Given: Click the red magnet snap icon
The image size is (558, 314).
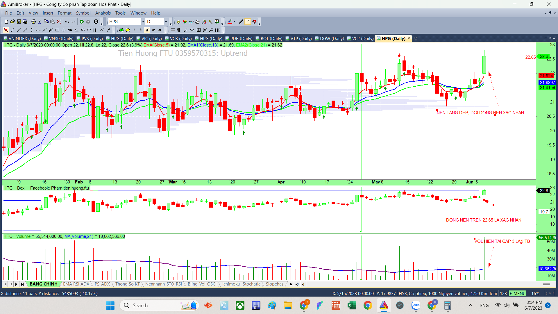Looking at the screenshot, I should tap(254, 22).
